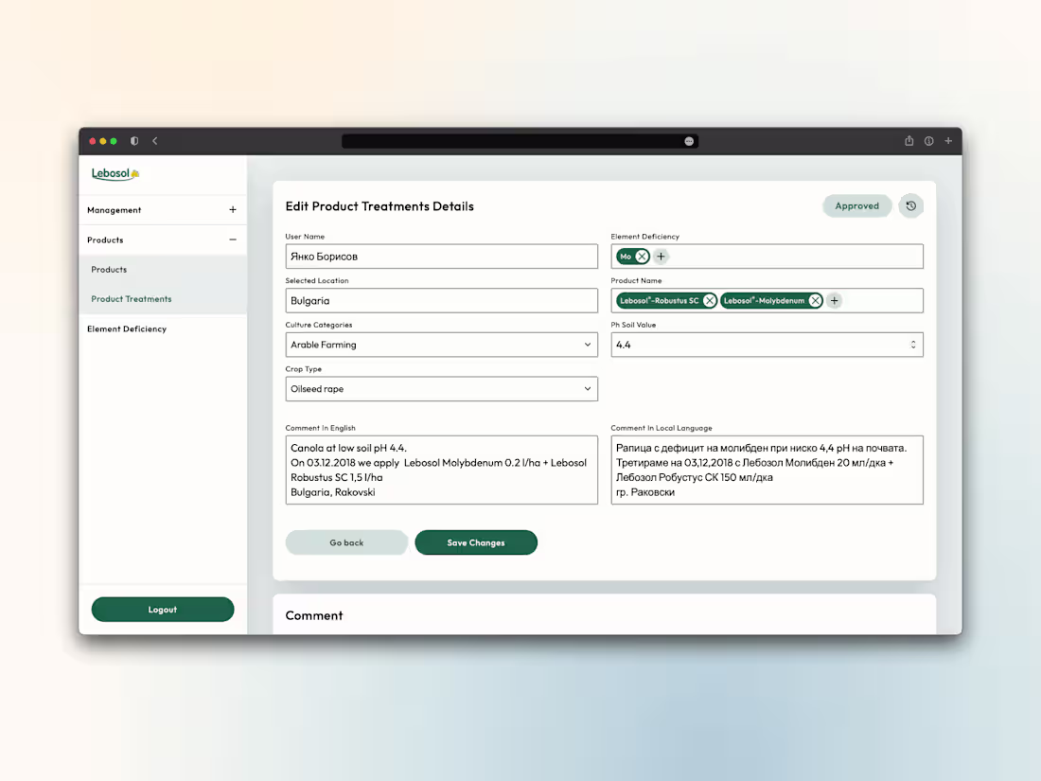
Task: Remove the Lebosol-Molybdenum product tag
Action: pos(815,300)
